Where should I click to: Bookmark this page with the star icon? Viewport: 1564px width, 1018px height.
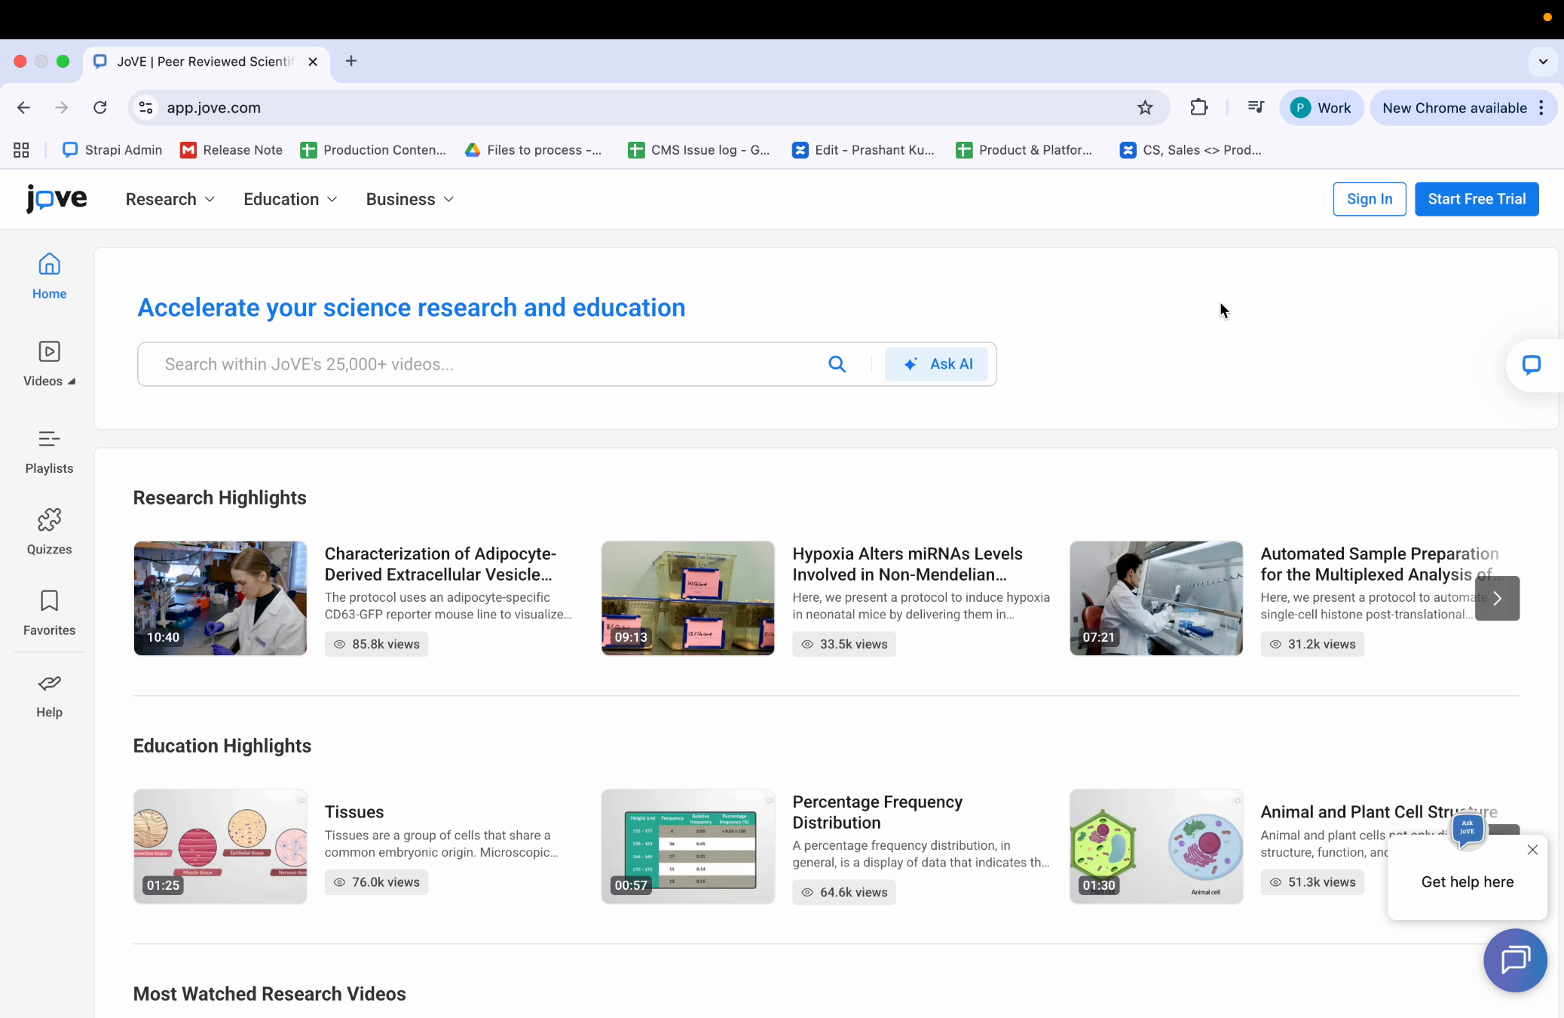pos(1145,108)
